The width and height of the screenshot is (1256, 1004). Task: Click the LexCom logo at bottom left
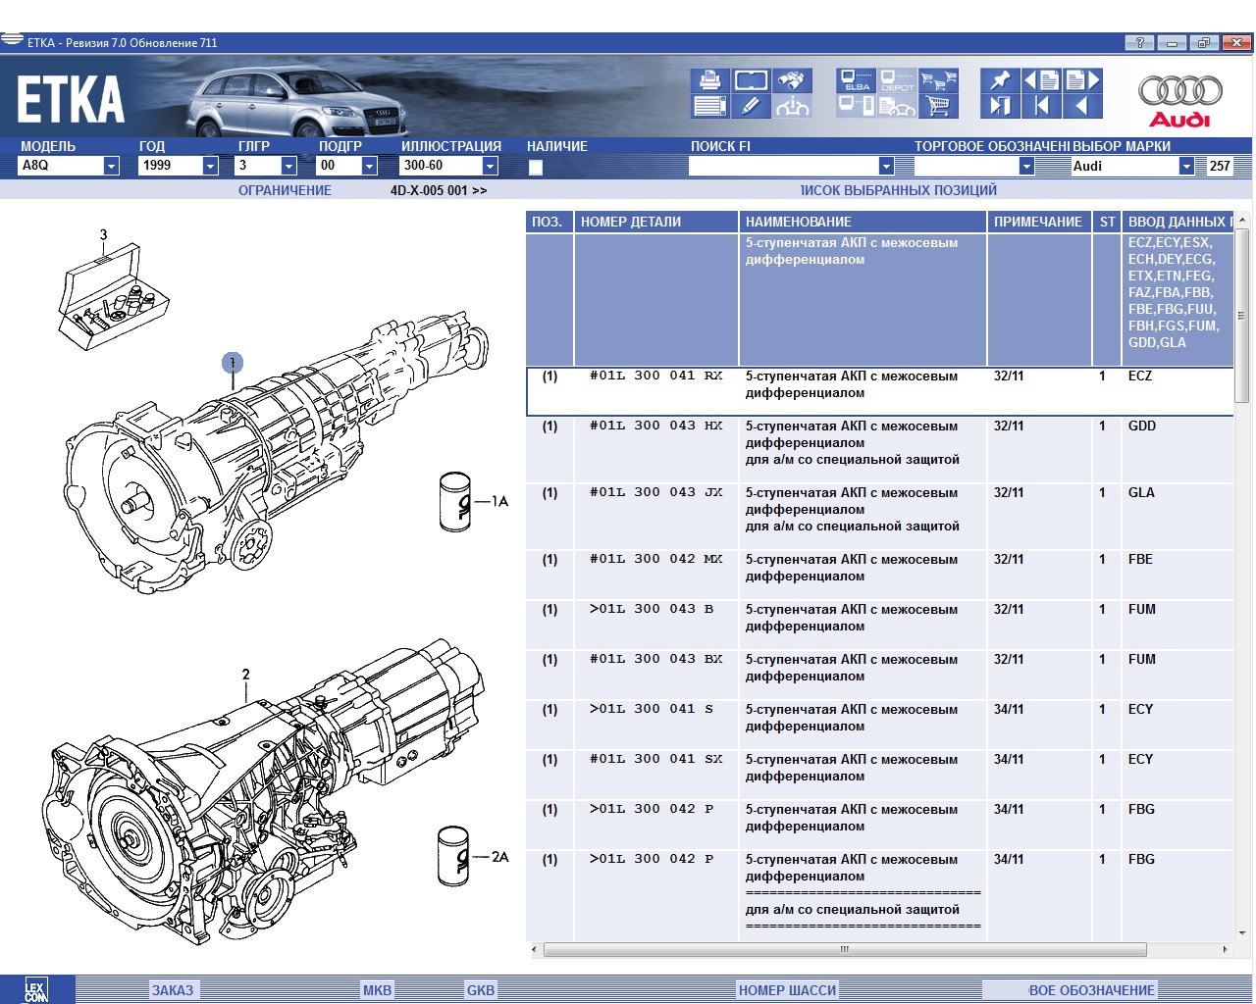(x=36, y=990)
